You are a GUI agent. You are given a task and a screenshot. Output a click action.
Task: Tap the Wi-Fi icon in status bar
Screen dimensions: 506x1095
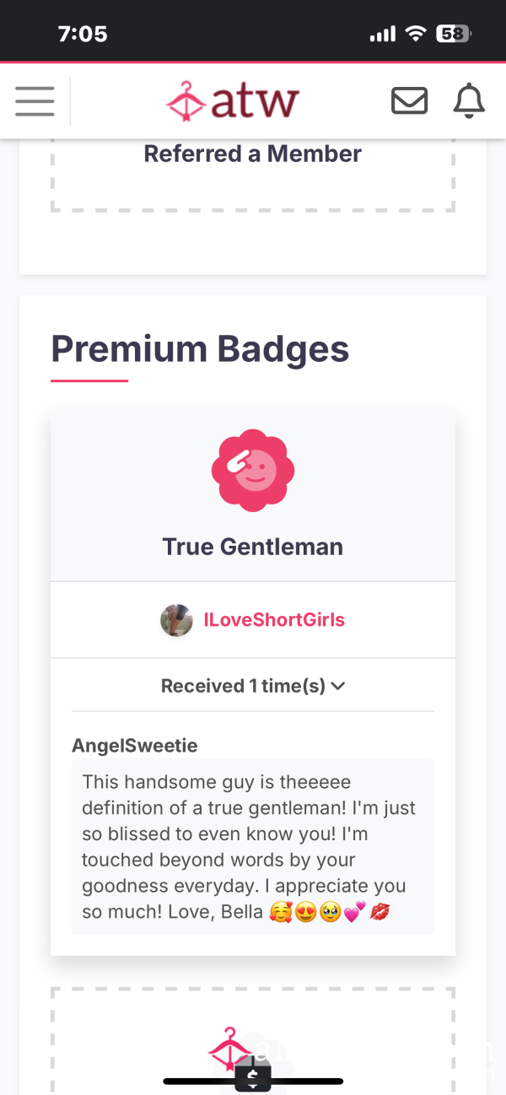[415, 34]
